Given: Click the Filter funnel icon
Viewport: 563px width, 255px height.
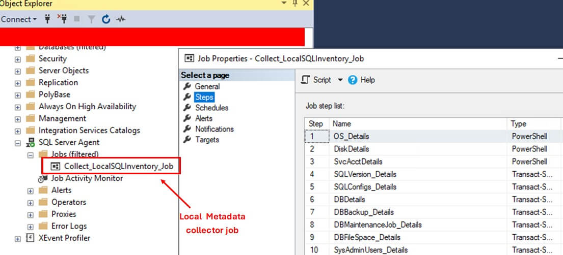Looking at the screenshot, I should (x=91, y=19).
